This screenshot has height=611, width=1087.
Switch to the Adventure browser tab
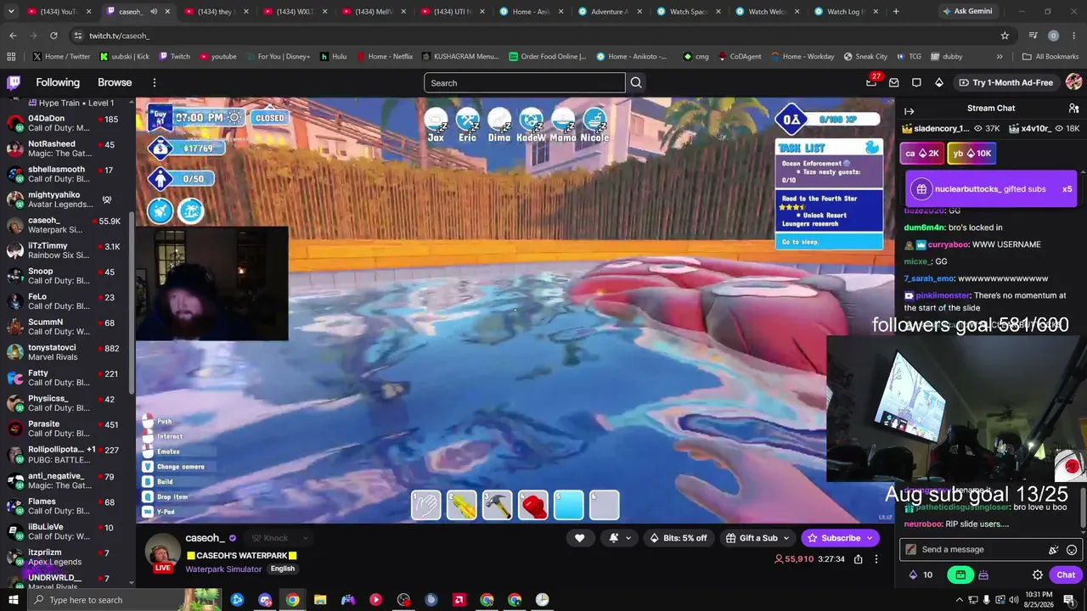click(x=606, y=12)
